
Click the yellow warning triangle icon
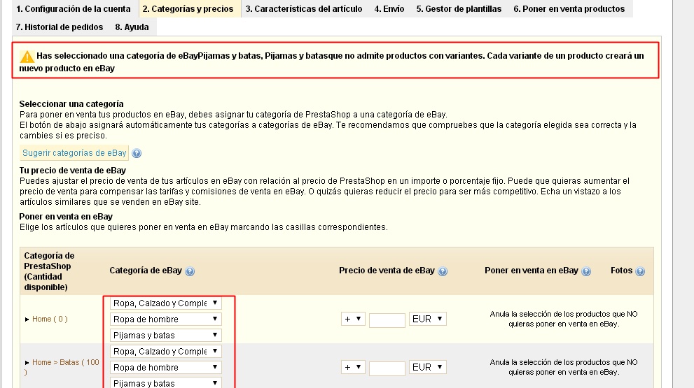pos(27,57)
